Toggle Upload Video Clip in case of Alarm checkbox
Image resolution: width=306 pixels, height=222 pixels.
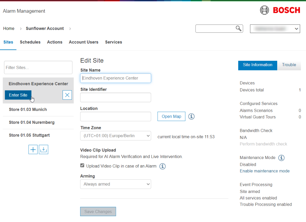(x=82, y=166)
